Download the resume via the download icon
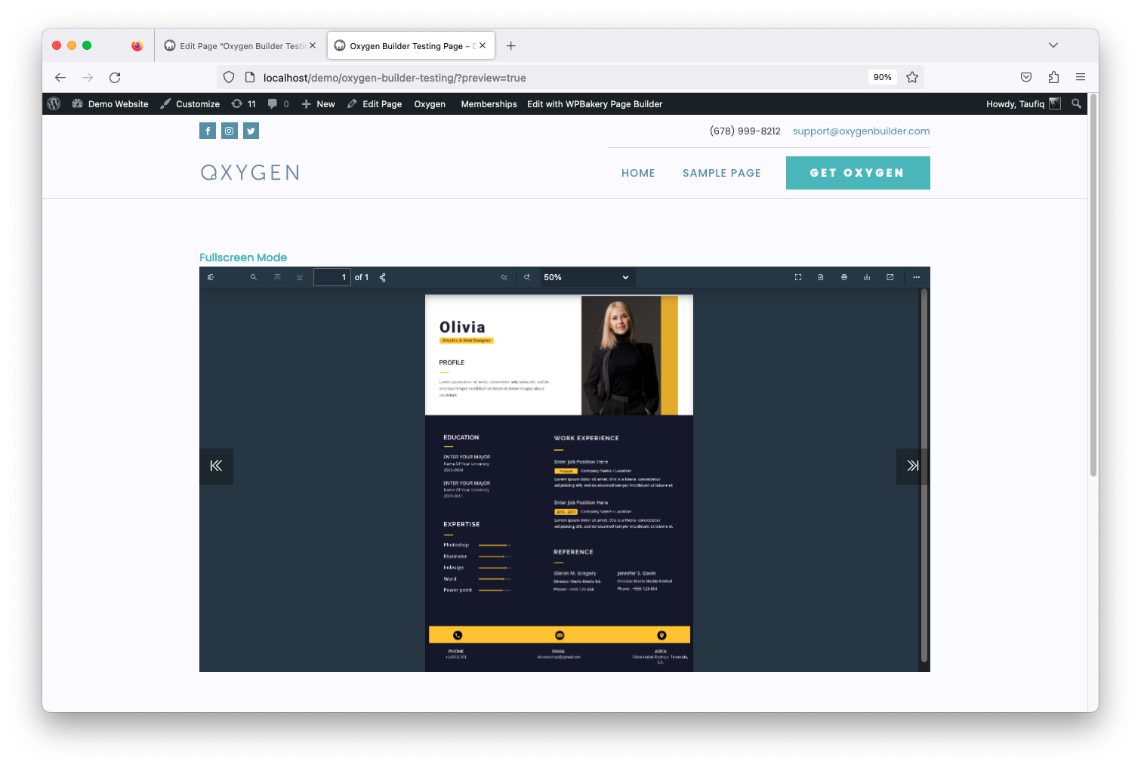Image resolution: width=1141 pixels, height=768 pixels. (x=866, y=277)
